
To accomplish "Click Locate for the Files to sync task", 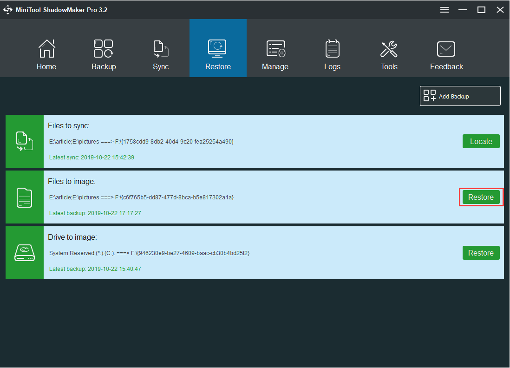I will pos(481,141).
